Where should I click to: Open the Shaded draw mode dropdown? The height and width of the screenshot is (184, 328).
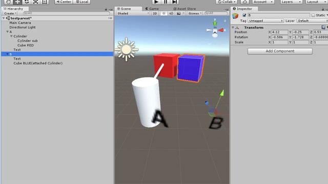click(133, 13)
